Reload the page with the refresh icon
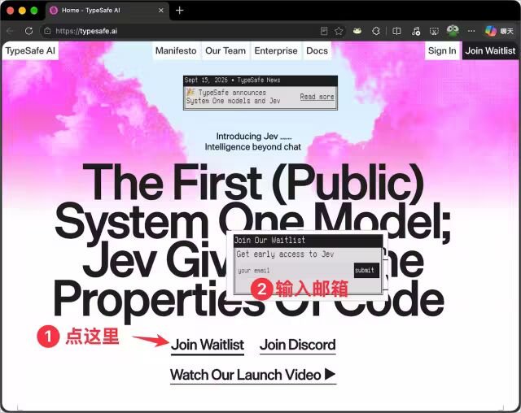Screen dimensions: 521x413 (x=29, y=31)
